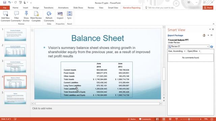Open Customize Quick Access Toolbar dropdown
This screenshot has width=216, height=121.
click(x=31, y=3)
